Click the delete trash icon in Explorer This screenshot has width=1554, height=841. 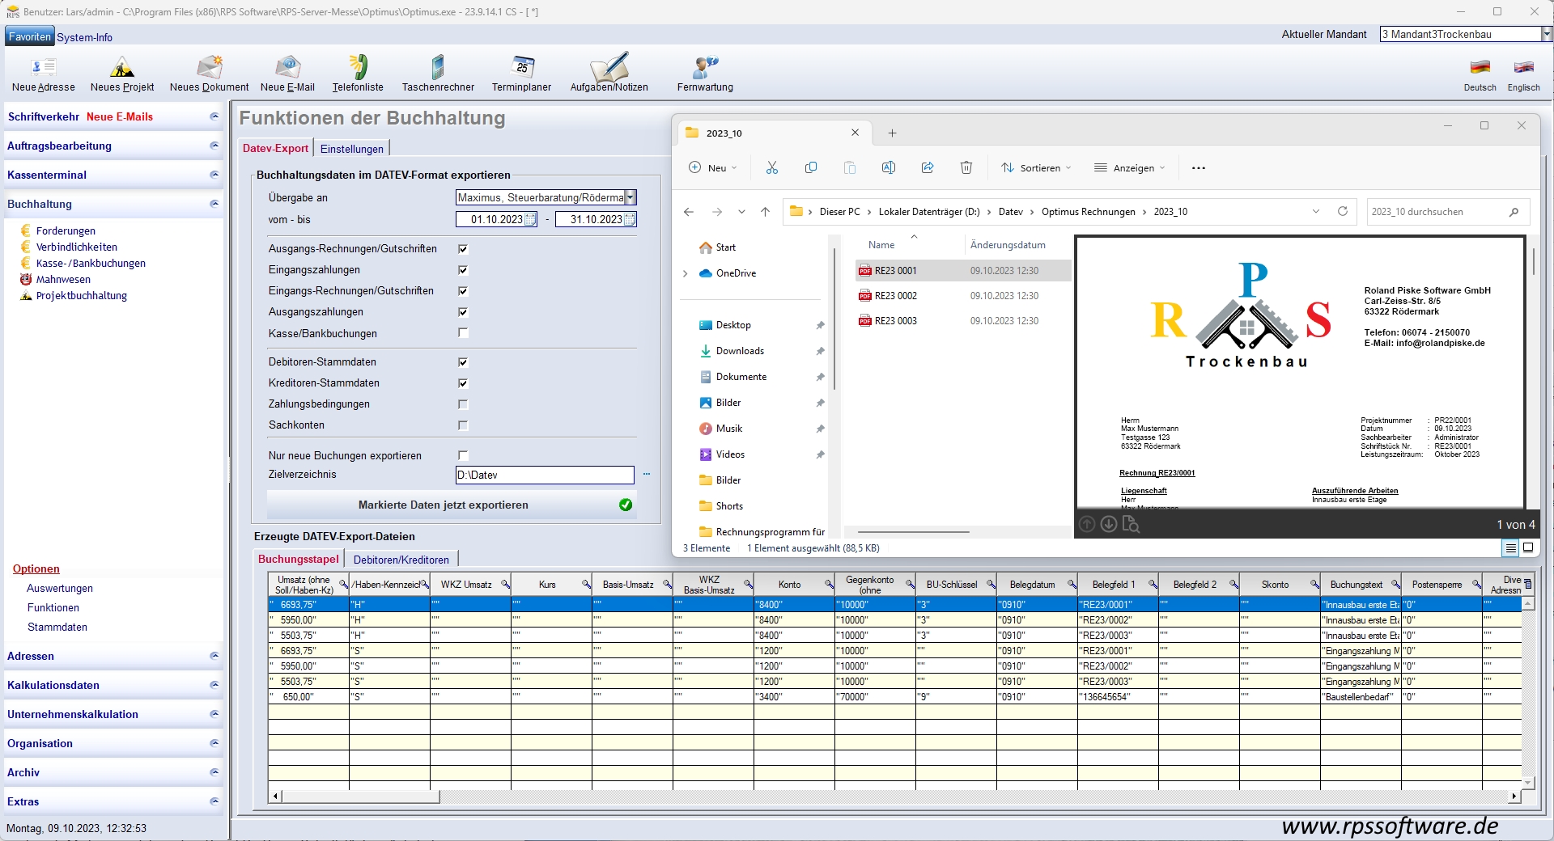[966, 167]
